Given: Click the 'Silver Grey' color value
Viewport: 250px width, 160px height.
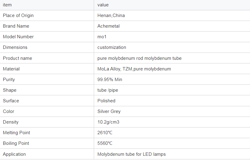Looking at the screenshot, I should coord(109,111).
